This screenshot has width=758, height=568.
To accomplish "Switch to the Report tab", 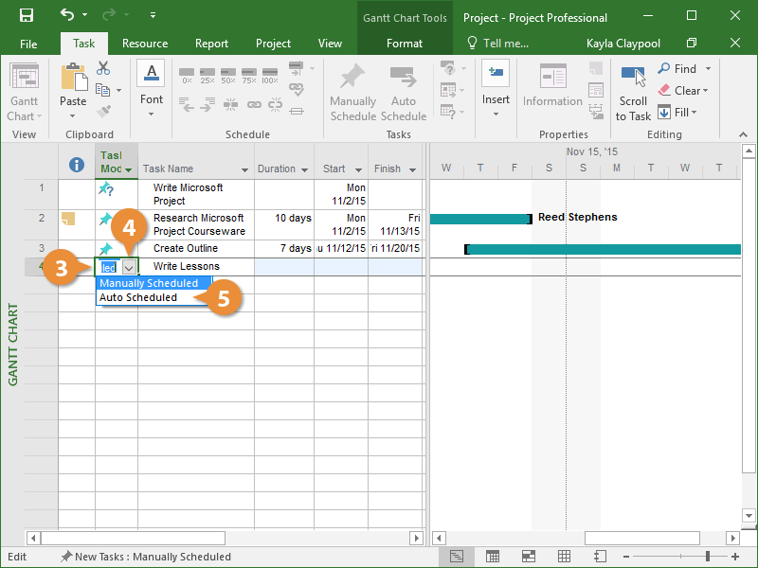I will tap(211, 44).
